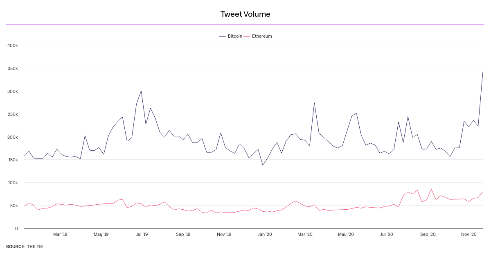Click the 200k y-axis label
Screen dimensions: 491x258
[x=13, y=137]
